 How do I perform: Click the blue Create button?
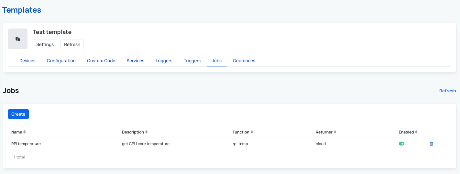point(18,114)
